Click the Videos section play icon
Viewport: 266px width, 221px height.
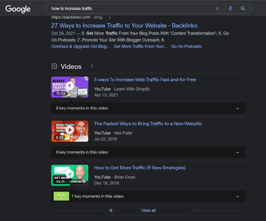[54, 66]
